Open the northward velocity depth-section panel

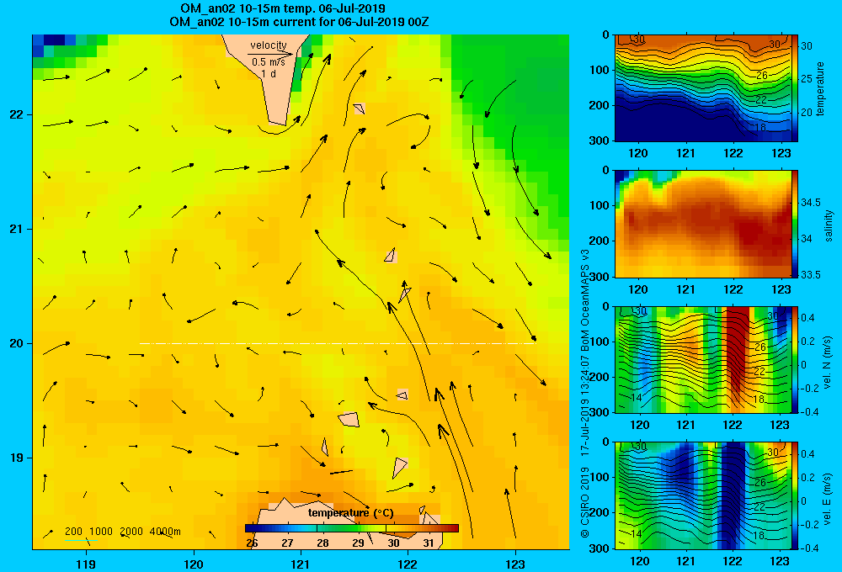click(703, 359)
